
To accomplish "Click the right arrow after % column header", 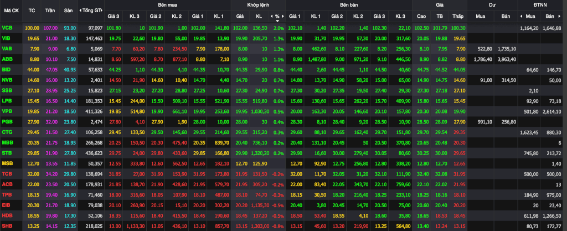I will point(283,16).
